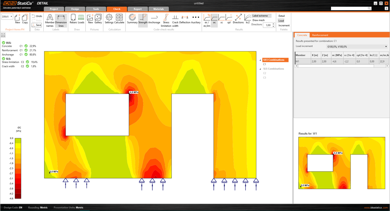Open the Project tab
Image resolution: width=390 pixels, height=211 pixels.
point(54,9)
